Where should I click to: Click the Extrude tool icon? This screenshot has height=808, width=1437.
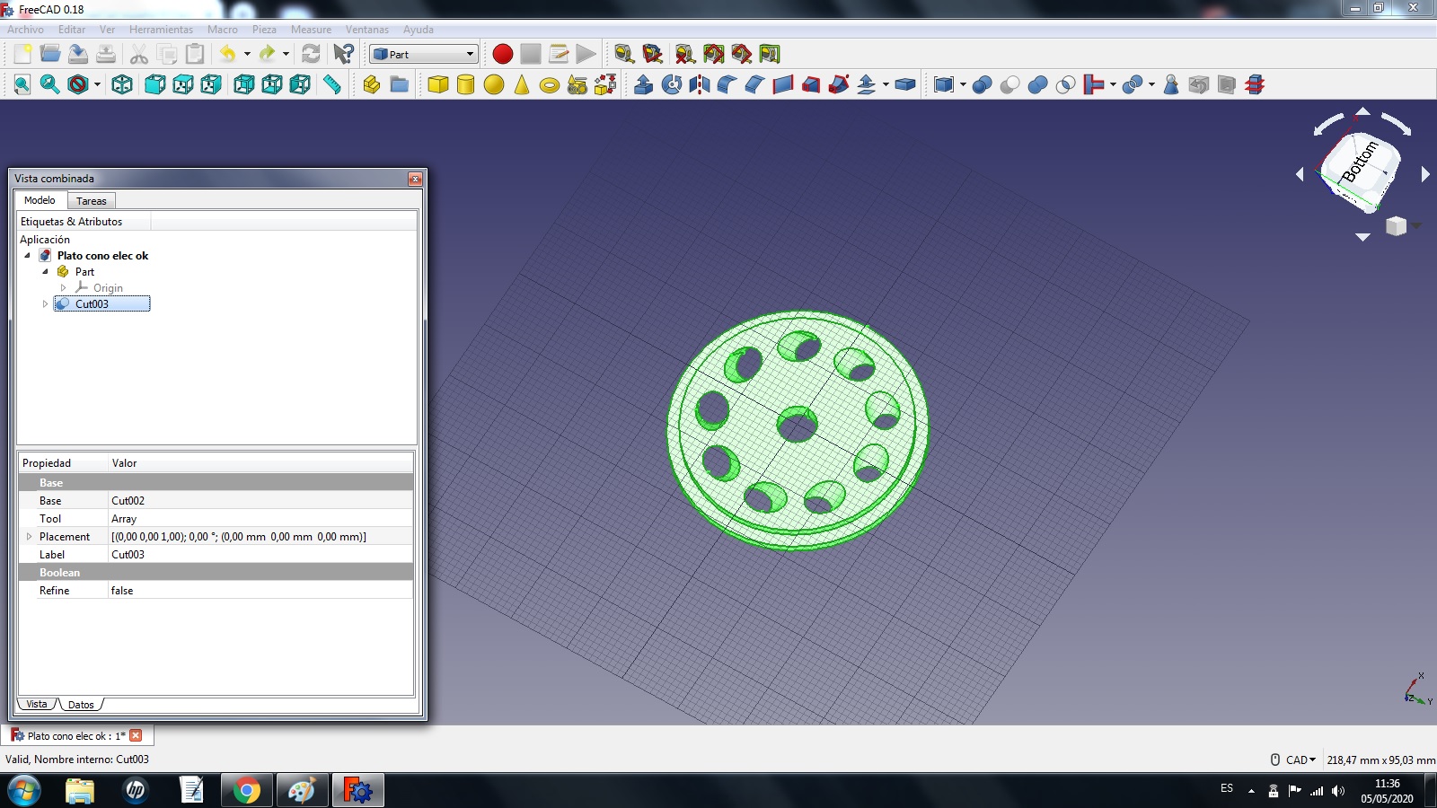[643, 84]
